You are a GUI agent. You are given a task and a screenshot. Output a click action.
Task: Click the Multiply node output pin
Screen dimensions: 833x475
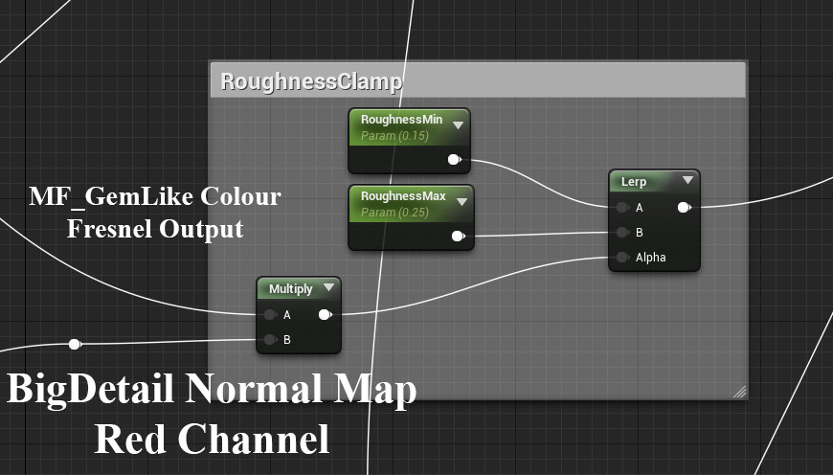tap(325, 314)
